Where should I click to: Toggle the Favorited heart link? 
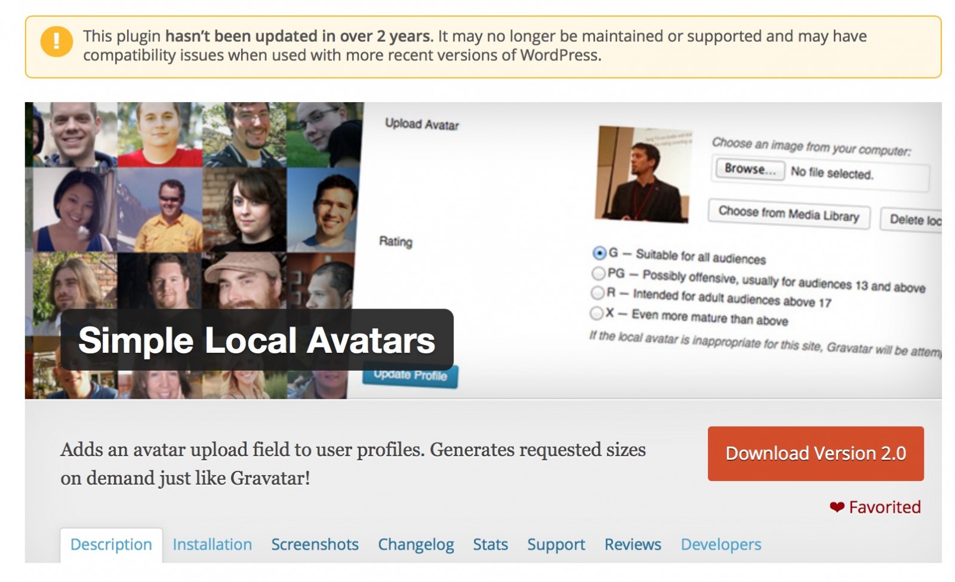tap(875, 507)
